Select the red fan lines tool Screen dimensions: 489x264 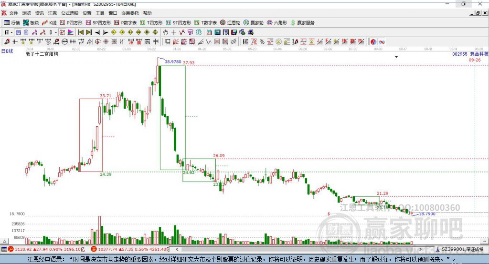click(x=176, y=42)
